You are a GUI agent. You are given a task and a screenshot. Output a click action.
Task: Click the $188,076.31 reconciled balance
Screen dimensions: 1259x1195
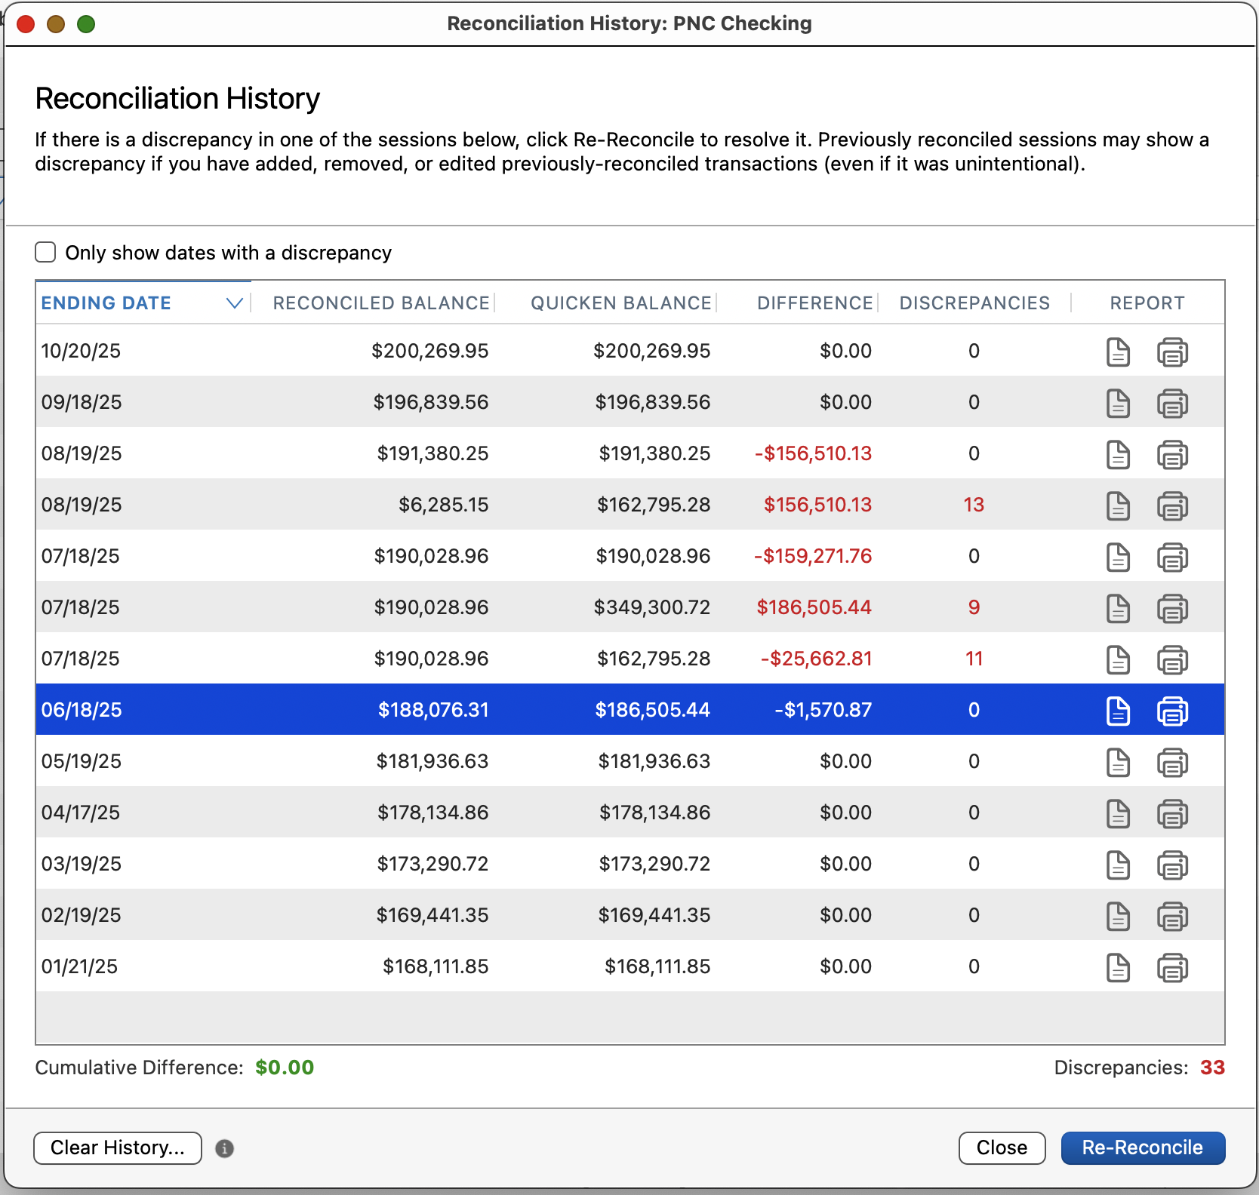[x=433, y=710]
